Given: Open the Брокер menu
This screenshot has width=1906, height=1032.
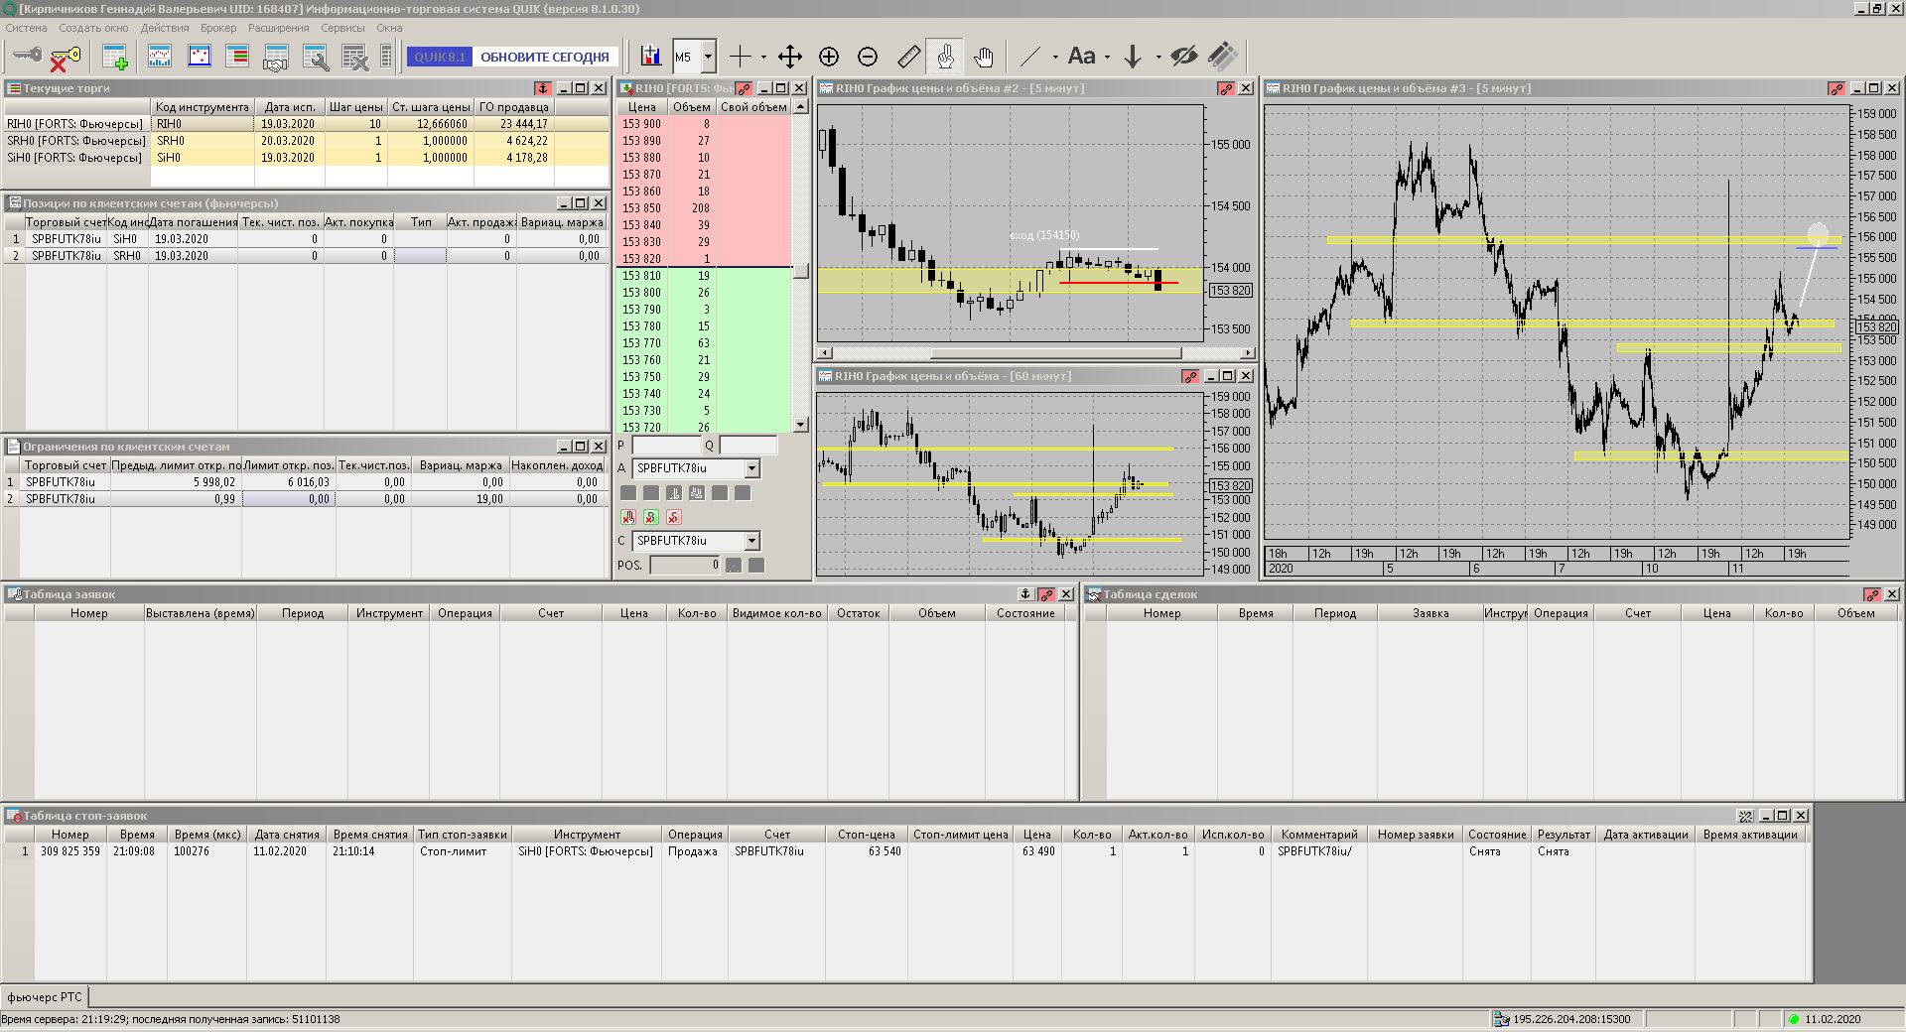Looking at the screenshot, I should click(217, 28).
